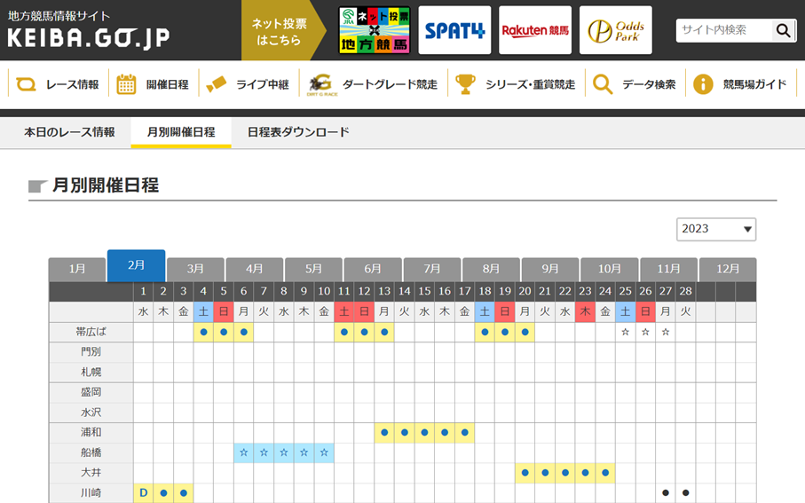Open ダートグレード競走 menu item

[x=373, y=85]
